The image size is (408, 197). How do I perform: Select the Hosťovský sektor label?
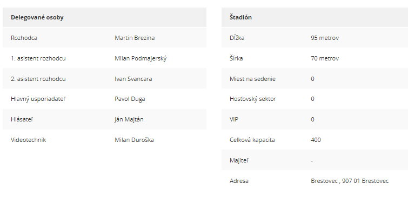pyautogui.click(x=253, y=99)
